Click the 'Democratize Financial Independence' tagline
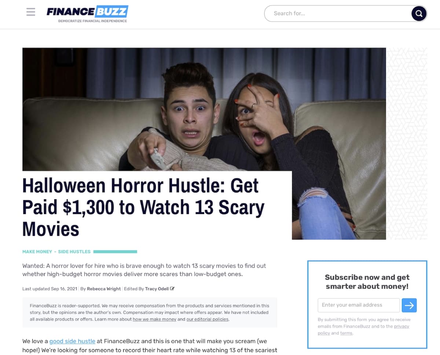Viewport: 440px width, 355px height. pyautogui.click(x=92, y=21)
